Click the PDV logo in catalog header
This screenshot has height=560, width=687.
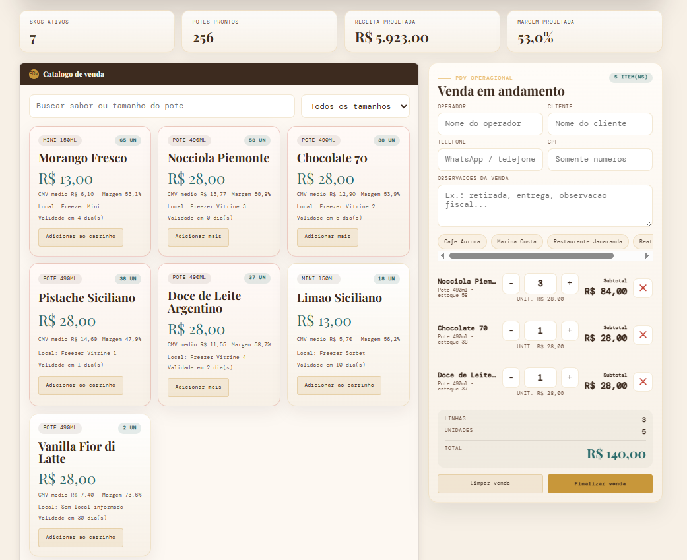click(x=34, y=74)
